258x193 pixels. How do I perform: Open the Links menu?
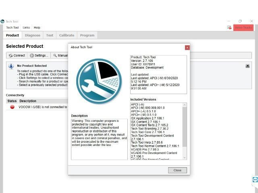pos(26,28)
